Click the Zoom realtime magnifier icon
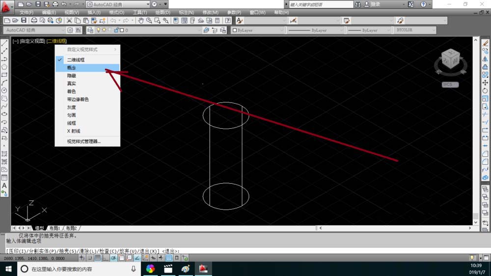This screenshot has width=491, height=276. coord(149,21)
